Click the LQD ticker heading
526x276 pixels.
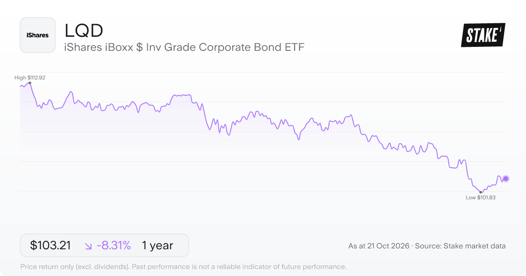[x=84, y=30]
